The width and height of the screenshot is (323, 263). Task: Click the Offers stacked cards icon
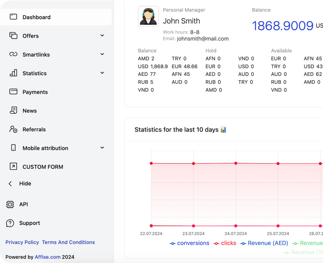click(x=13, y=36)
